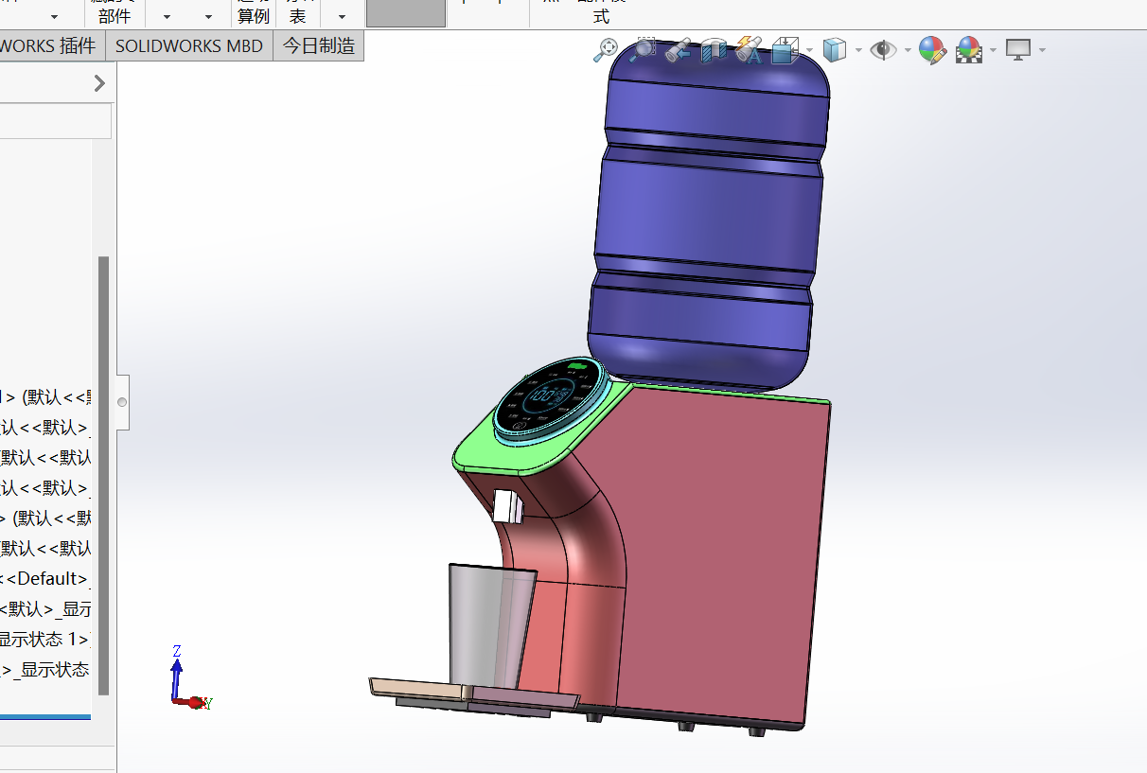Viewport: 1147px width, 773px height.
Task: Click the View Orientation cube icon
Action: (x=785, y=50)
